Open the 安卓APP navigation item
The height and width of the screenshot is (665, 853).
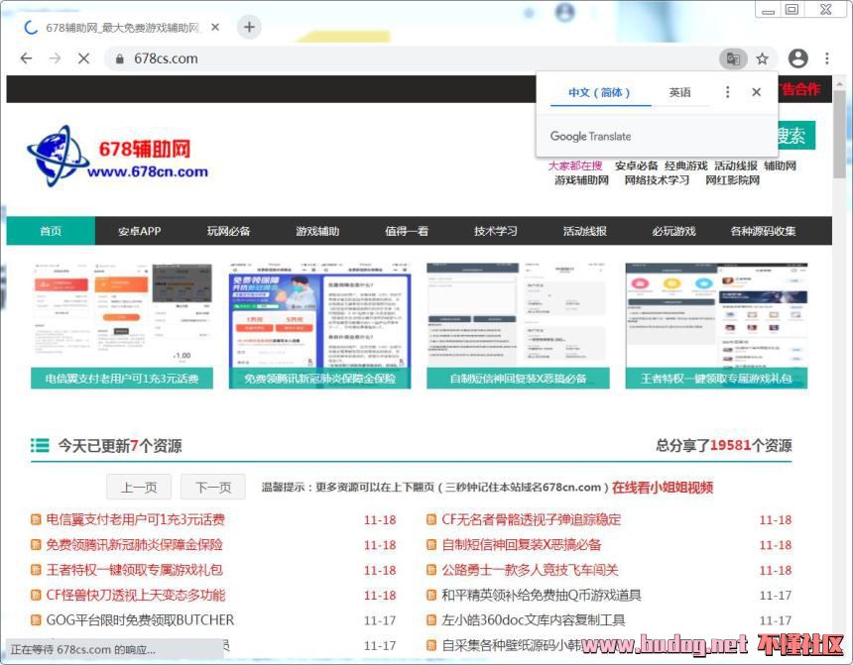click(x=139, y=231)
